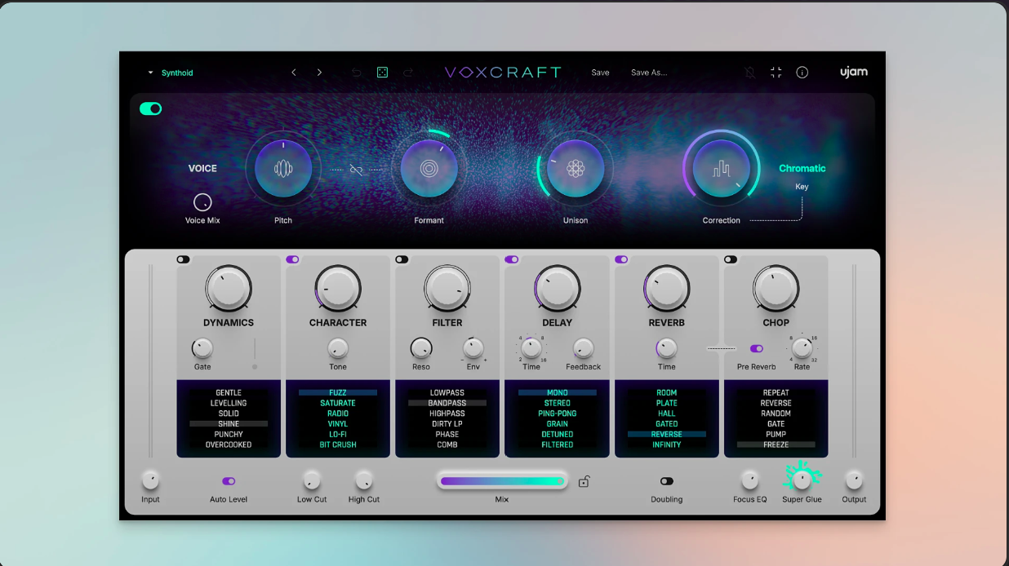Click the undo arrow icon
The image size is (1009, 566).
pos(357,73)
